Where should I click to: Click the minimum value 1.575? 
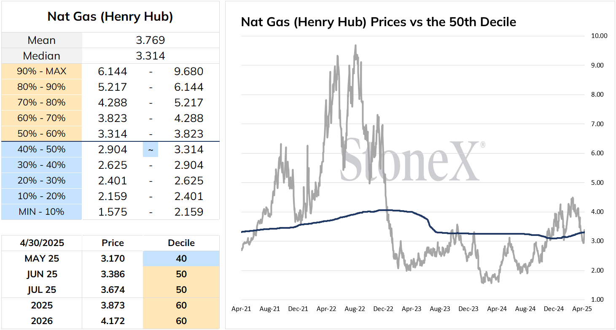(x=113, y=212)
